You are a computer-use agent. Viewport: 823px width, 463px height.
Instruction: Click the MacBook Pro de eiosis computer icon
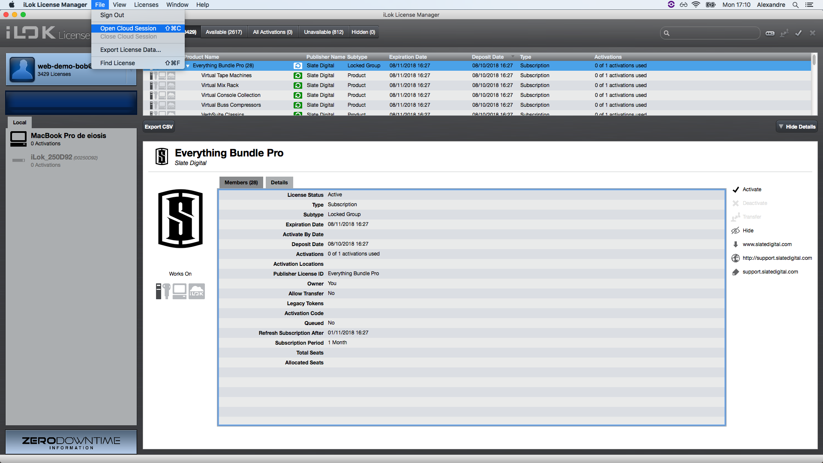tap(18, 139)
